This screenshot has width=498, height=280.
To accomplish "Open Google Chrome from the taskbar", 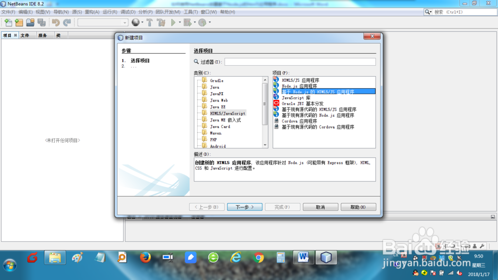I will [258, 258].
